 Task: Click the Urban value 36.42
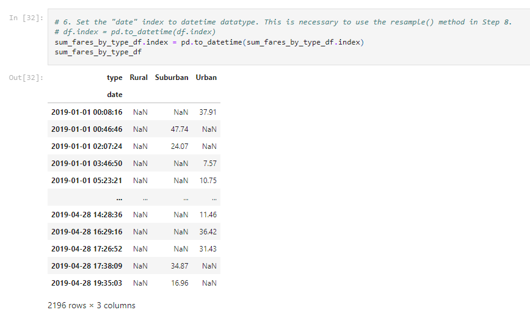click(208, 232)
